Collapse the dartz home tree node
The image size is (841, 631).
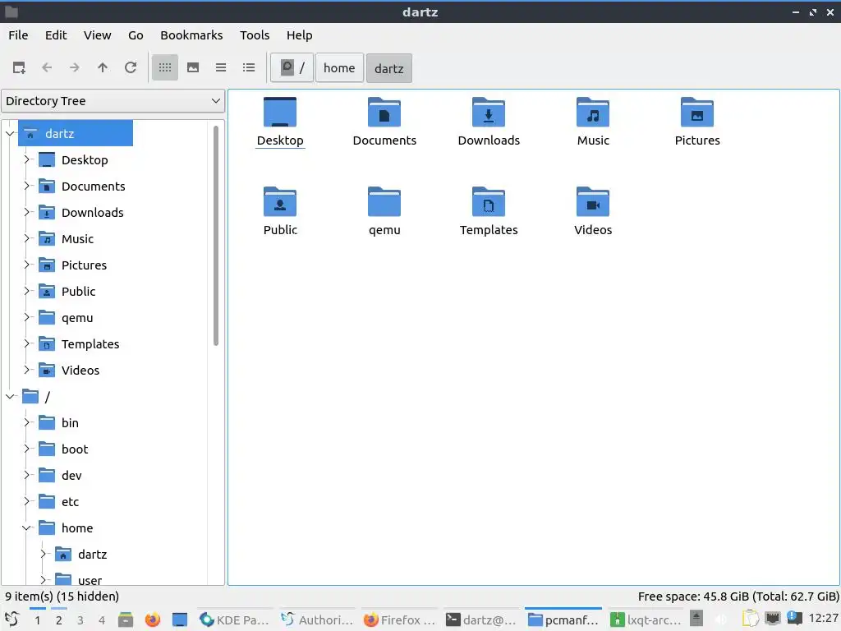(10, 133)
